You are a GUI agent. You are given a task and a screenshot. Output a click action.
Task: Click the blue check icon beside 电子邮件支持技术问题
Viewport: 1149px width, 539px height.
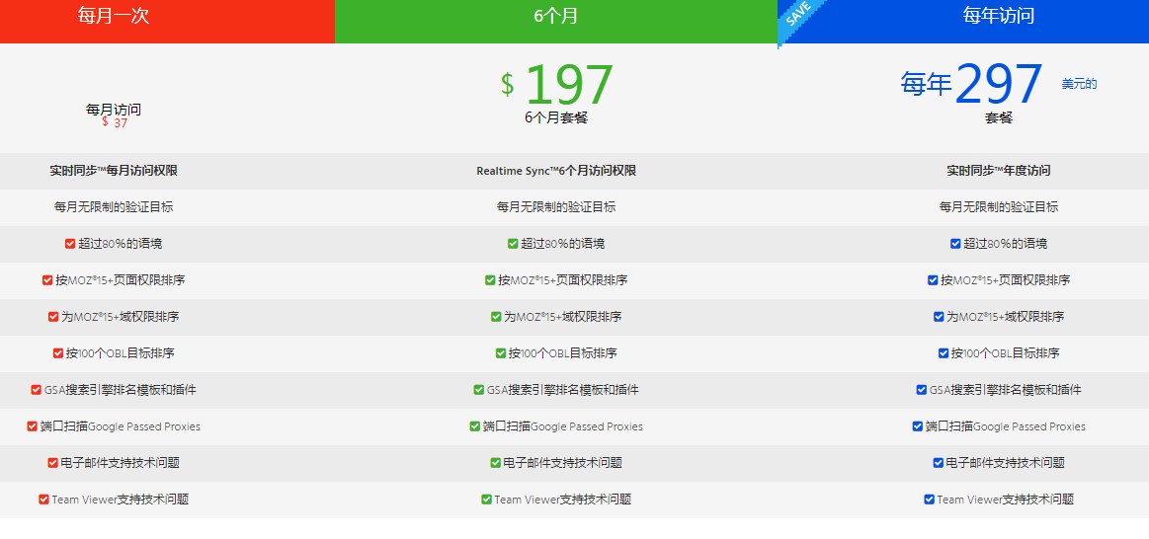pos(938,463)
